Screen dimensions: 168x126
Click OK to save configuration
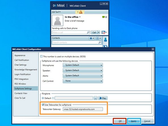pyautogui.click(x=120, y=121)
